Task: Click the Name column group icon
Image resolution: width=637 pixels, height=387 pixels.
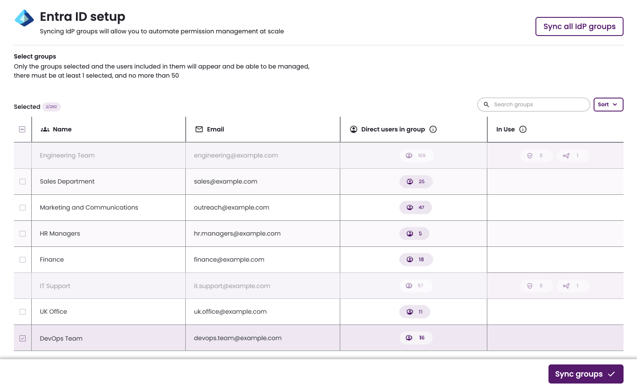Action: 45,129
